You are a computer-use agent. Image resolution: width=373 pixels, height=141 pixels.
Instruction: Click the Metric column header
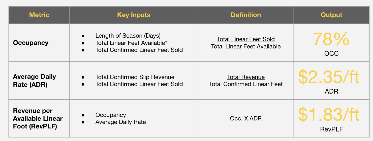pyautogui.click(x=39, y=15)
